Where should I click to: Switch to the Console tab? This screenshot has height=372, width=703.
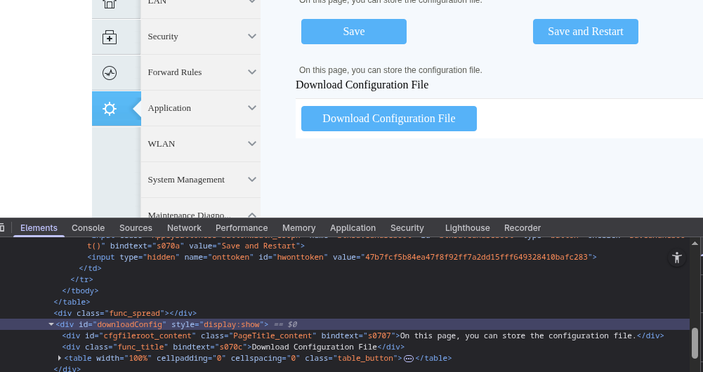(x=88, y=228)
